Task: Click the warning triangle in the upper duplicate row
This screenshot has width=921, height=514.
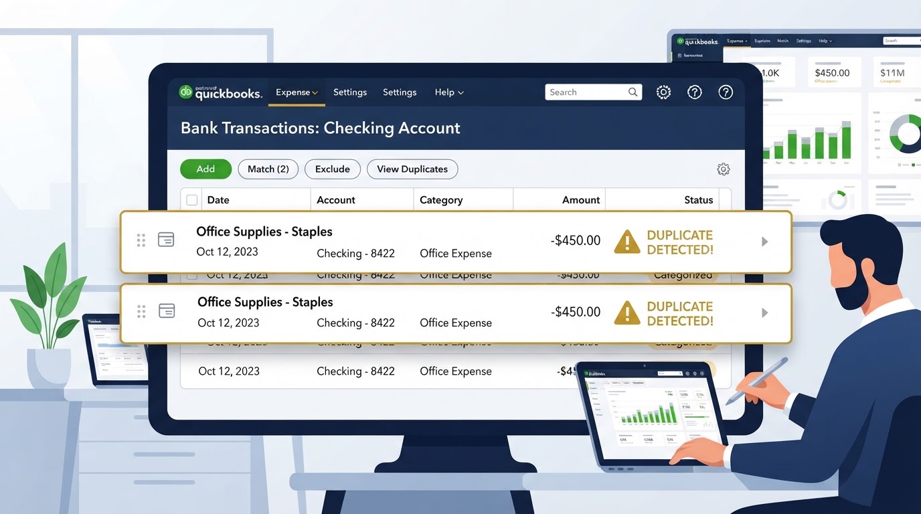Action: pos(627,242)
